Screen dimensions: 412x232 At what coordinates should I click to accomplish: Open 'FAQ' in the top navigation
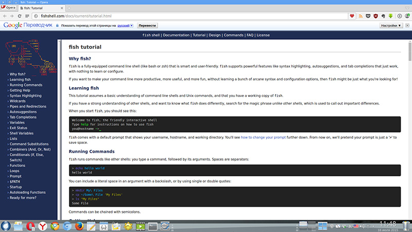(250, 35)
